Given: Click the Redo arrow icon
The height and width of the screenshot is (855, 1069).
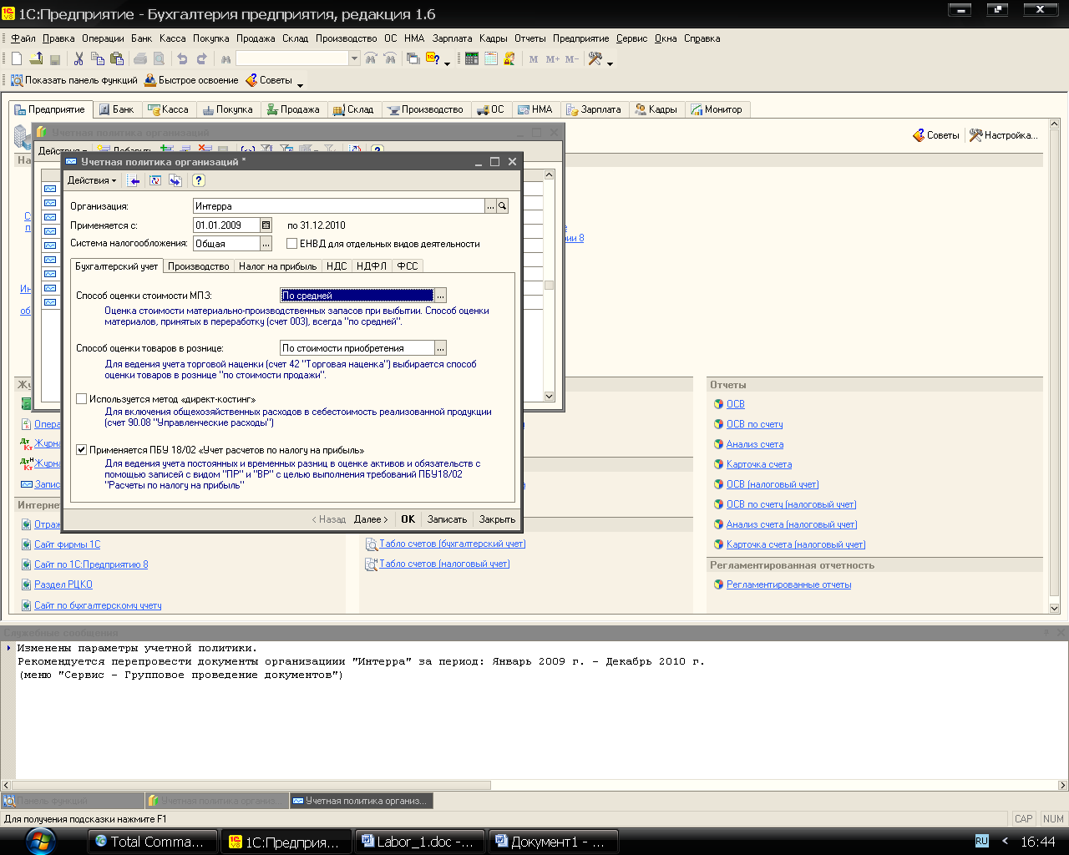Looking at the screenshot, I should [x=201, y=58].
